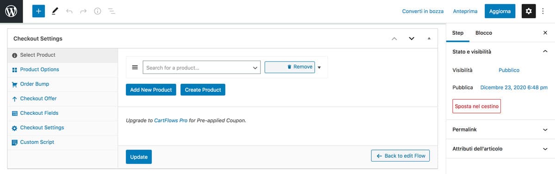The width and height of the screenshot is (555, 174).
Task: Click the redo arrow
Action: [x=83, y=11]
